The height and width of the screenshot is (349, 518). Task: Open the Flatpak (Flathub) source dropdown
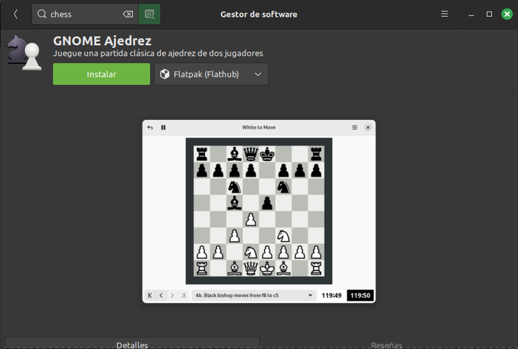pos(211,74)
